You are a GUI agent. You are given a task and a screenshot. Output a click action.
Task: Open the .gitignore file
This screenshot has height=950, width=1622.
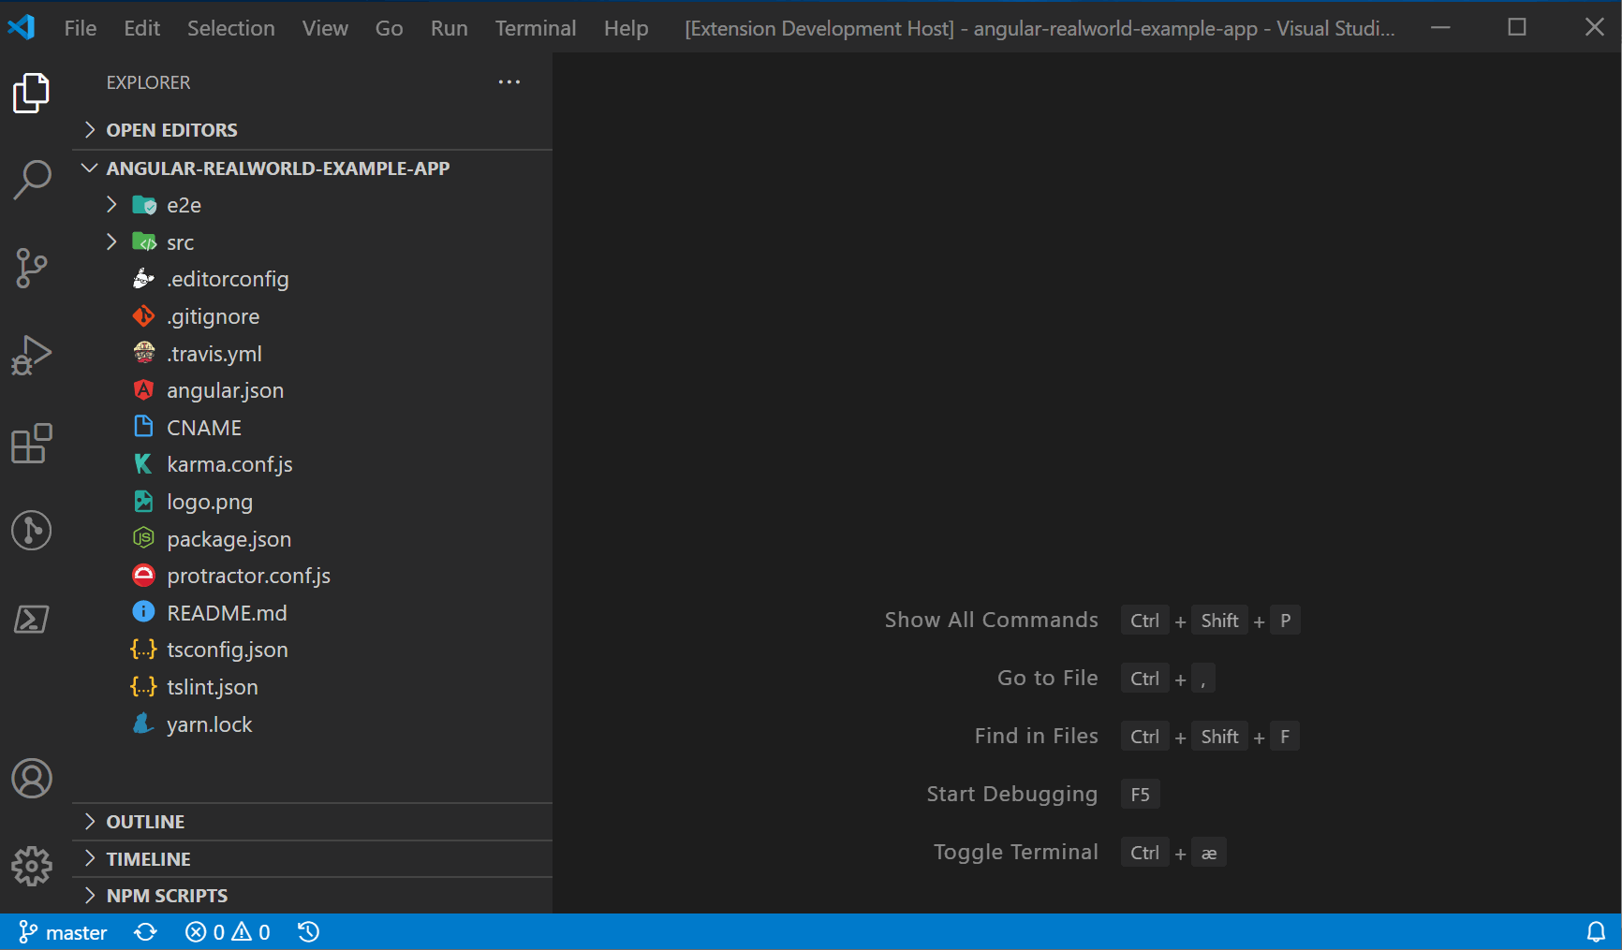coord(312,316)
